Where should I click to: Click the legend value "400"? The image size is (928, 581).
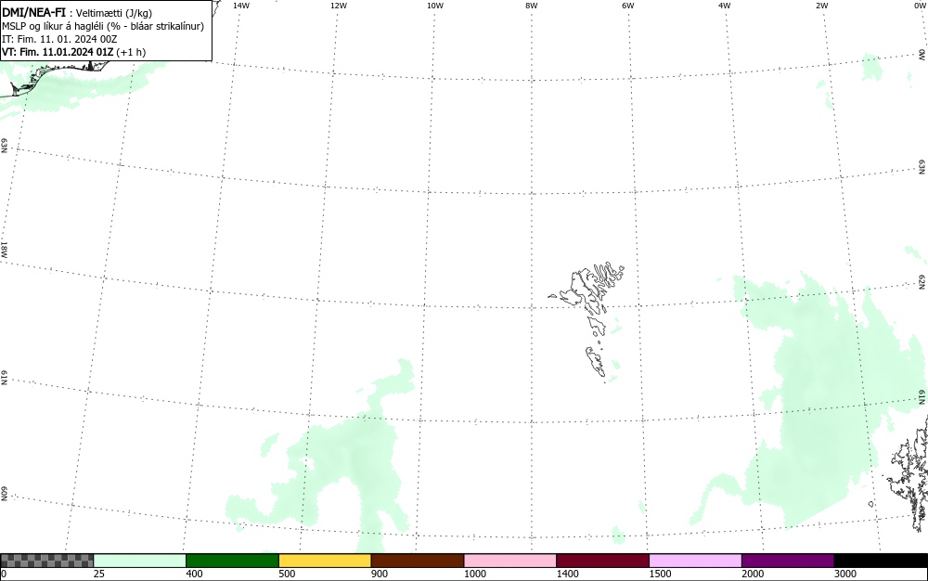194,574
